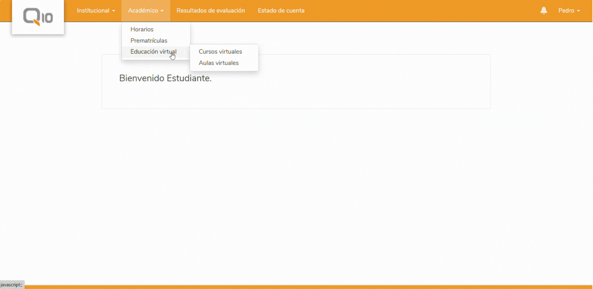Go to Estado de cuenta
Viewport: 593px width, 289px height.
tap(281, 11)
